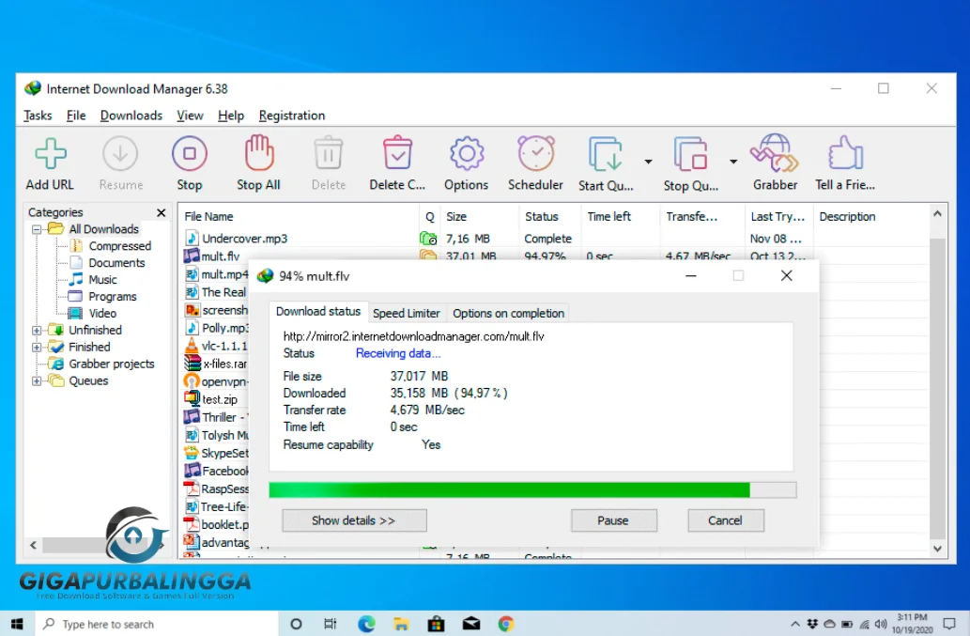Viewport: 970px width, 636px height.
Task: Click the Delete trash icon
Action: (x=328, y=153)
